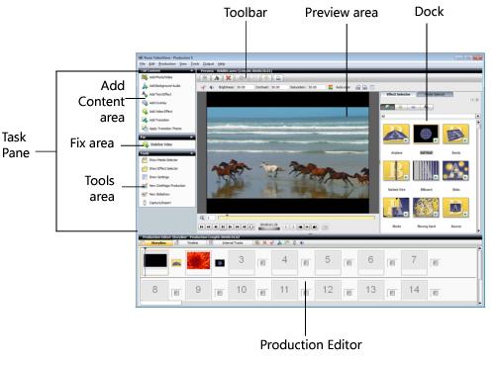Select the Effect Selector dock tab
This screenshot has height=365, width=496.
click(398, 94)
